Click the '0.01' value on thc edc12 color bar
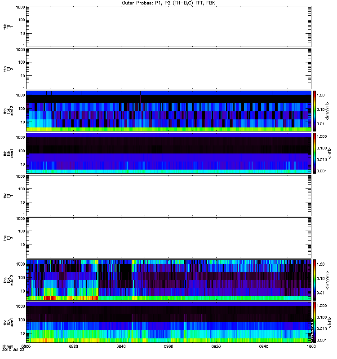 pos(321,293)
